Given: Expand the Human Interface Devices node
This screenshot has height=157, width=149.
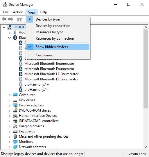Looking at the screenshot, I should [x=10, y=116].
